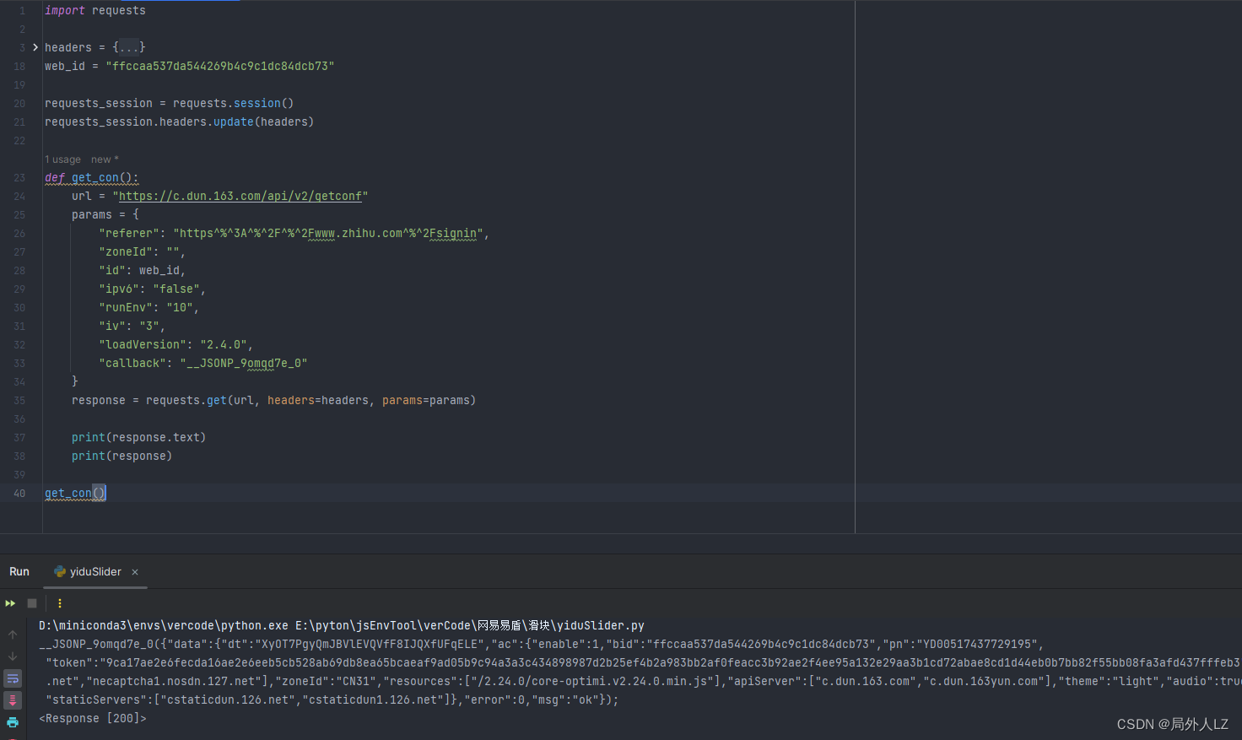This screenshot has height=740, width=1242.
Task: Click '<Response [200]>' in console output
Action: pos(93,718)
